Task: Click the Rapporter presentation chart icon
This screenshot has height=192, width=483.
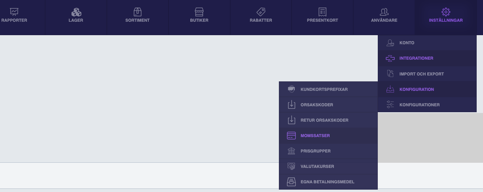Action: [x=14, y=12]
